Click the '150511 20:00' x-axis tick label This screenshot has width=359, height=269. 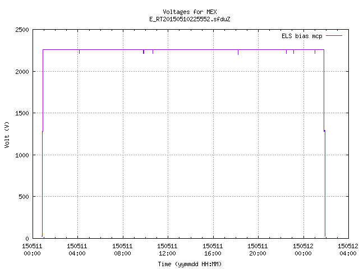pyautogui.click(x=257, y=250)
